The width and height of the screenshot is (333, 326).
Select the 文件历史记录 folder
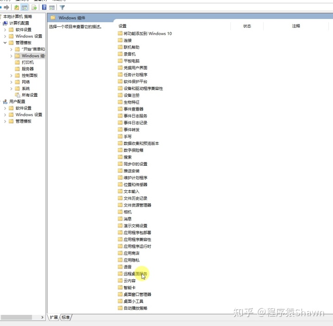coord(135,198)
